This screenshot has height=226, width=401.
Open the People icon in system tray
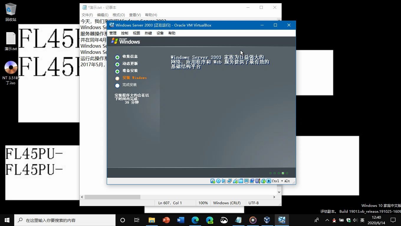317,220
